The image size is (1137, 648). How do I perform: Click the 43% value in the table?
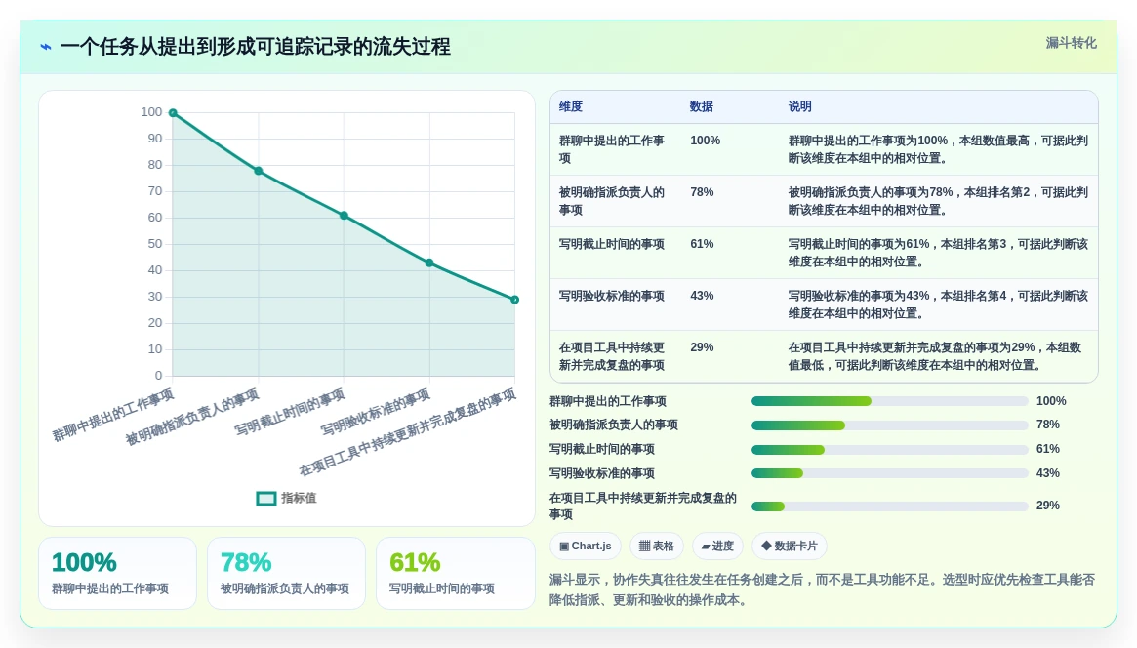coord(702,296)
